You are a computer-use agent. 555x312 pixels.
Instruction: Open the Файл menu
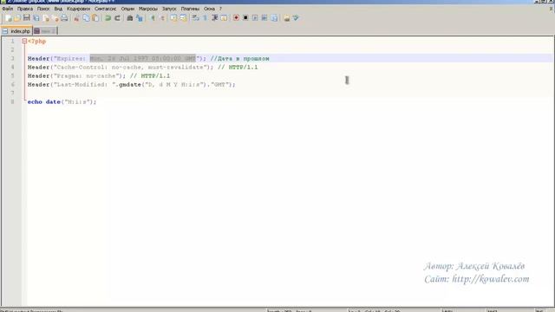coord(8,9)
